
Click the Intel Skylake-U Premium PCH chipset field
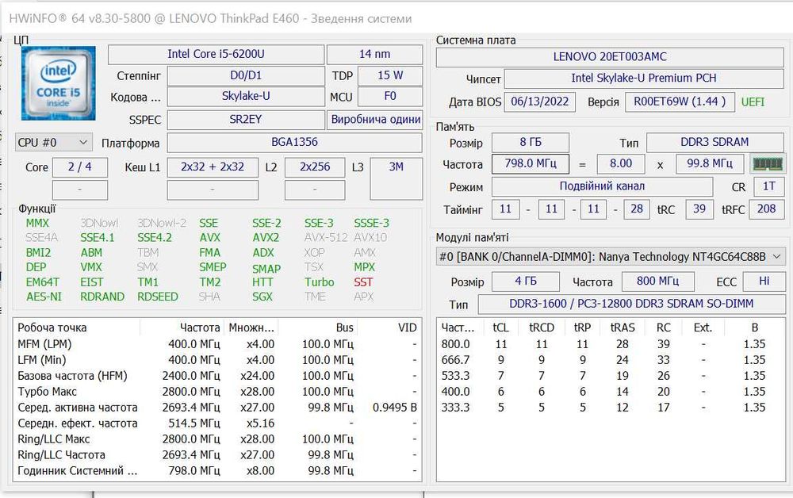click(x=644, y=79)
